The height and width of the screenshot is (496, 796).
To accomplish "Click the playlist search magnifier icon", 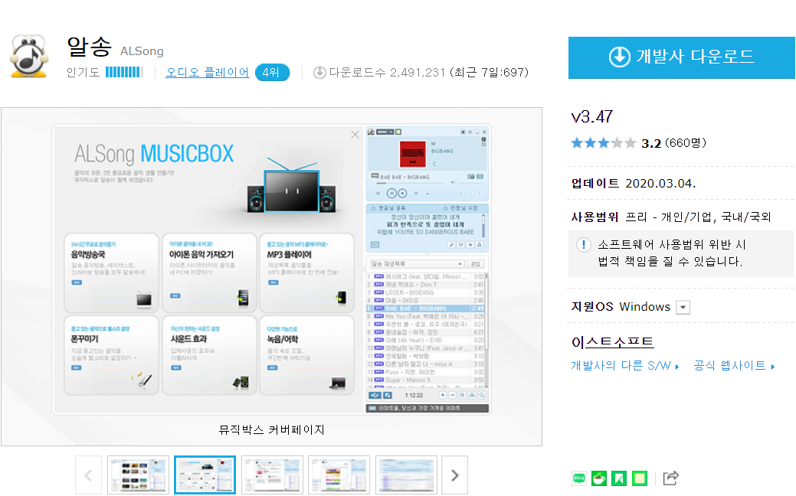I will [x=482, y=395].
